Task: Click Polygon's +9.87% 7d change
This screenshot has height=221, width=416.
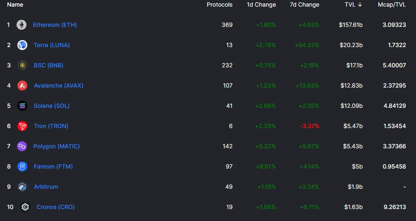Action: (x=309, y=146)
